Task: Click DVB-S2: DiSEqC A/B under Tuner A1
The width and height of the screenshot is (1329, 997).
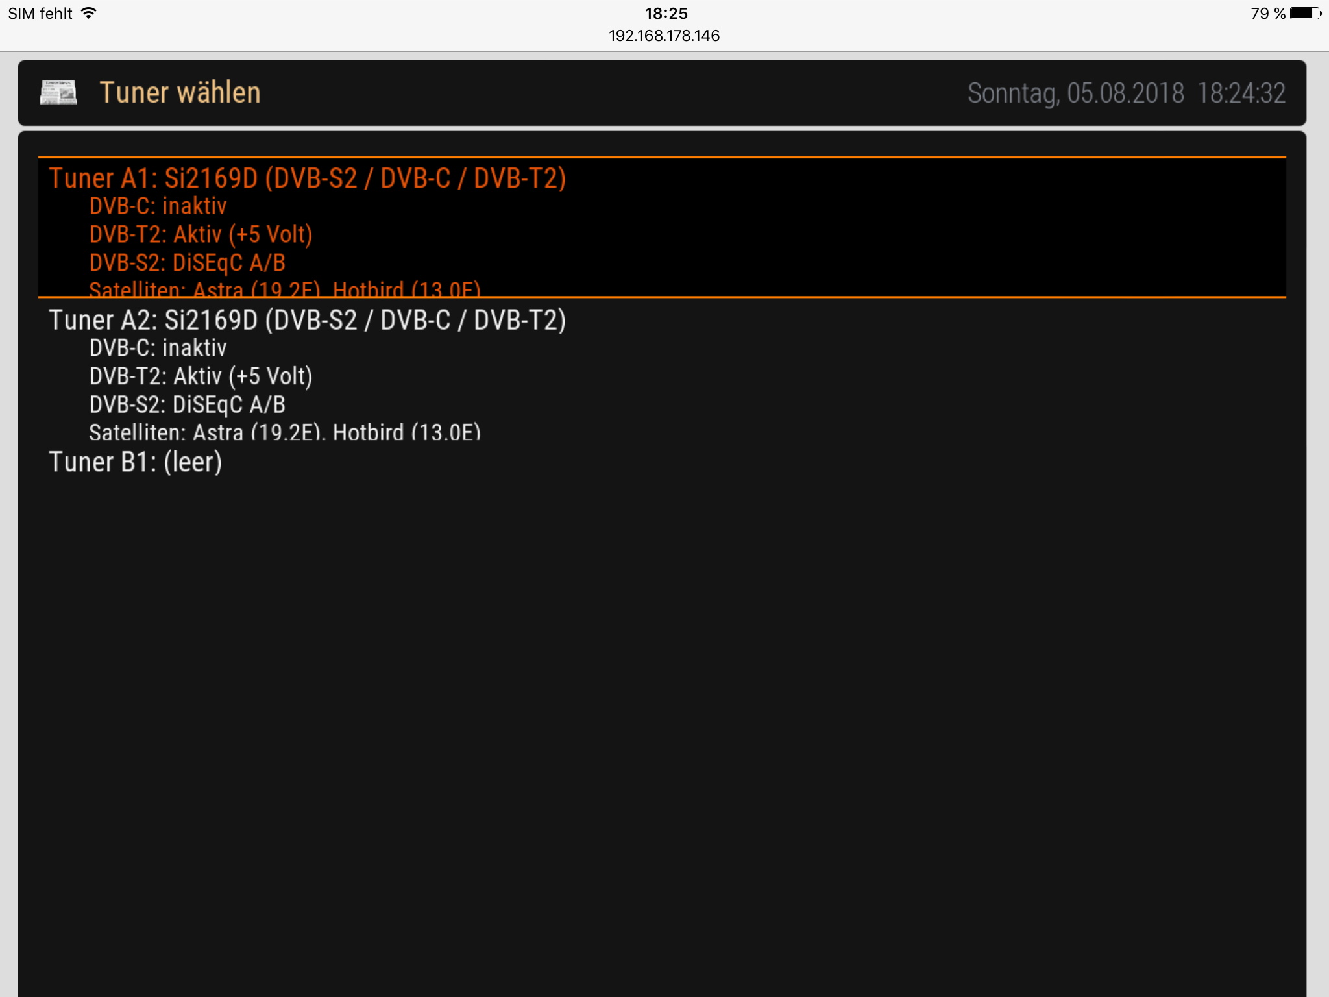Action: (x=187, y=263)
